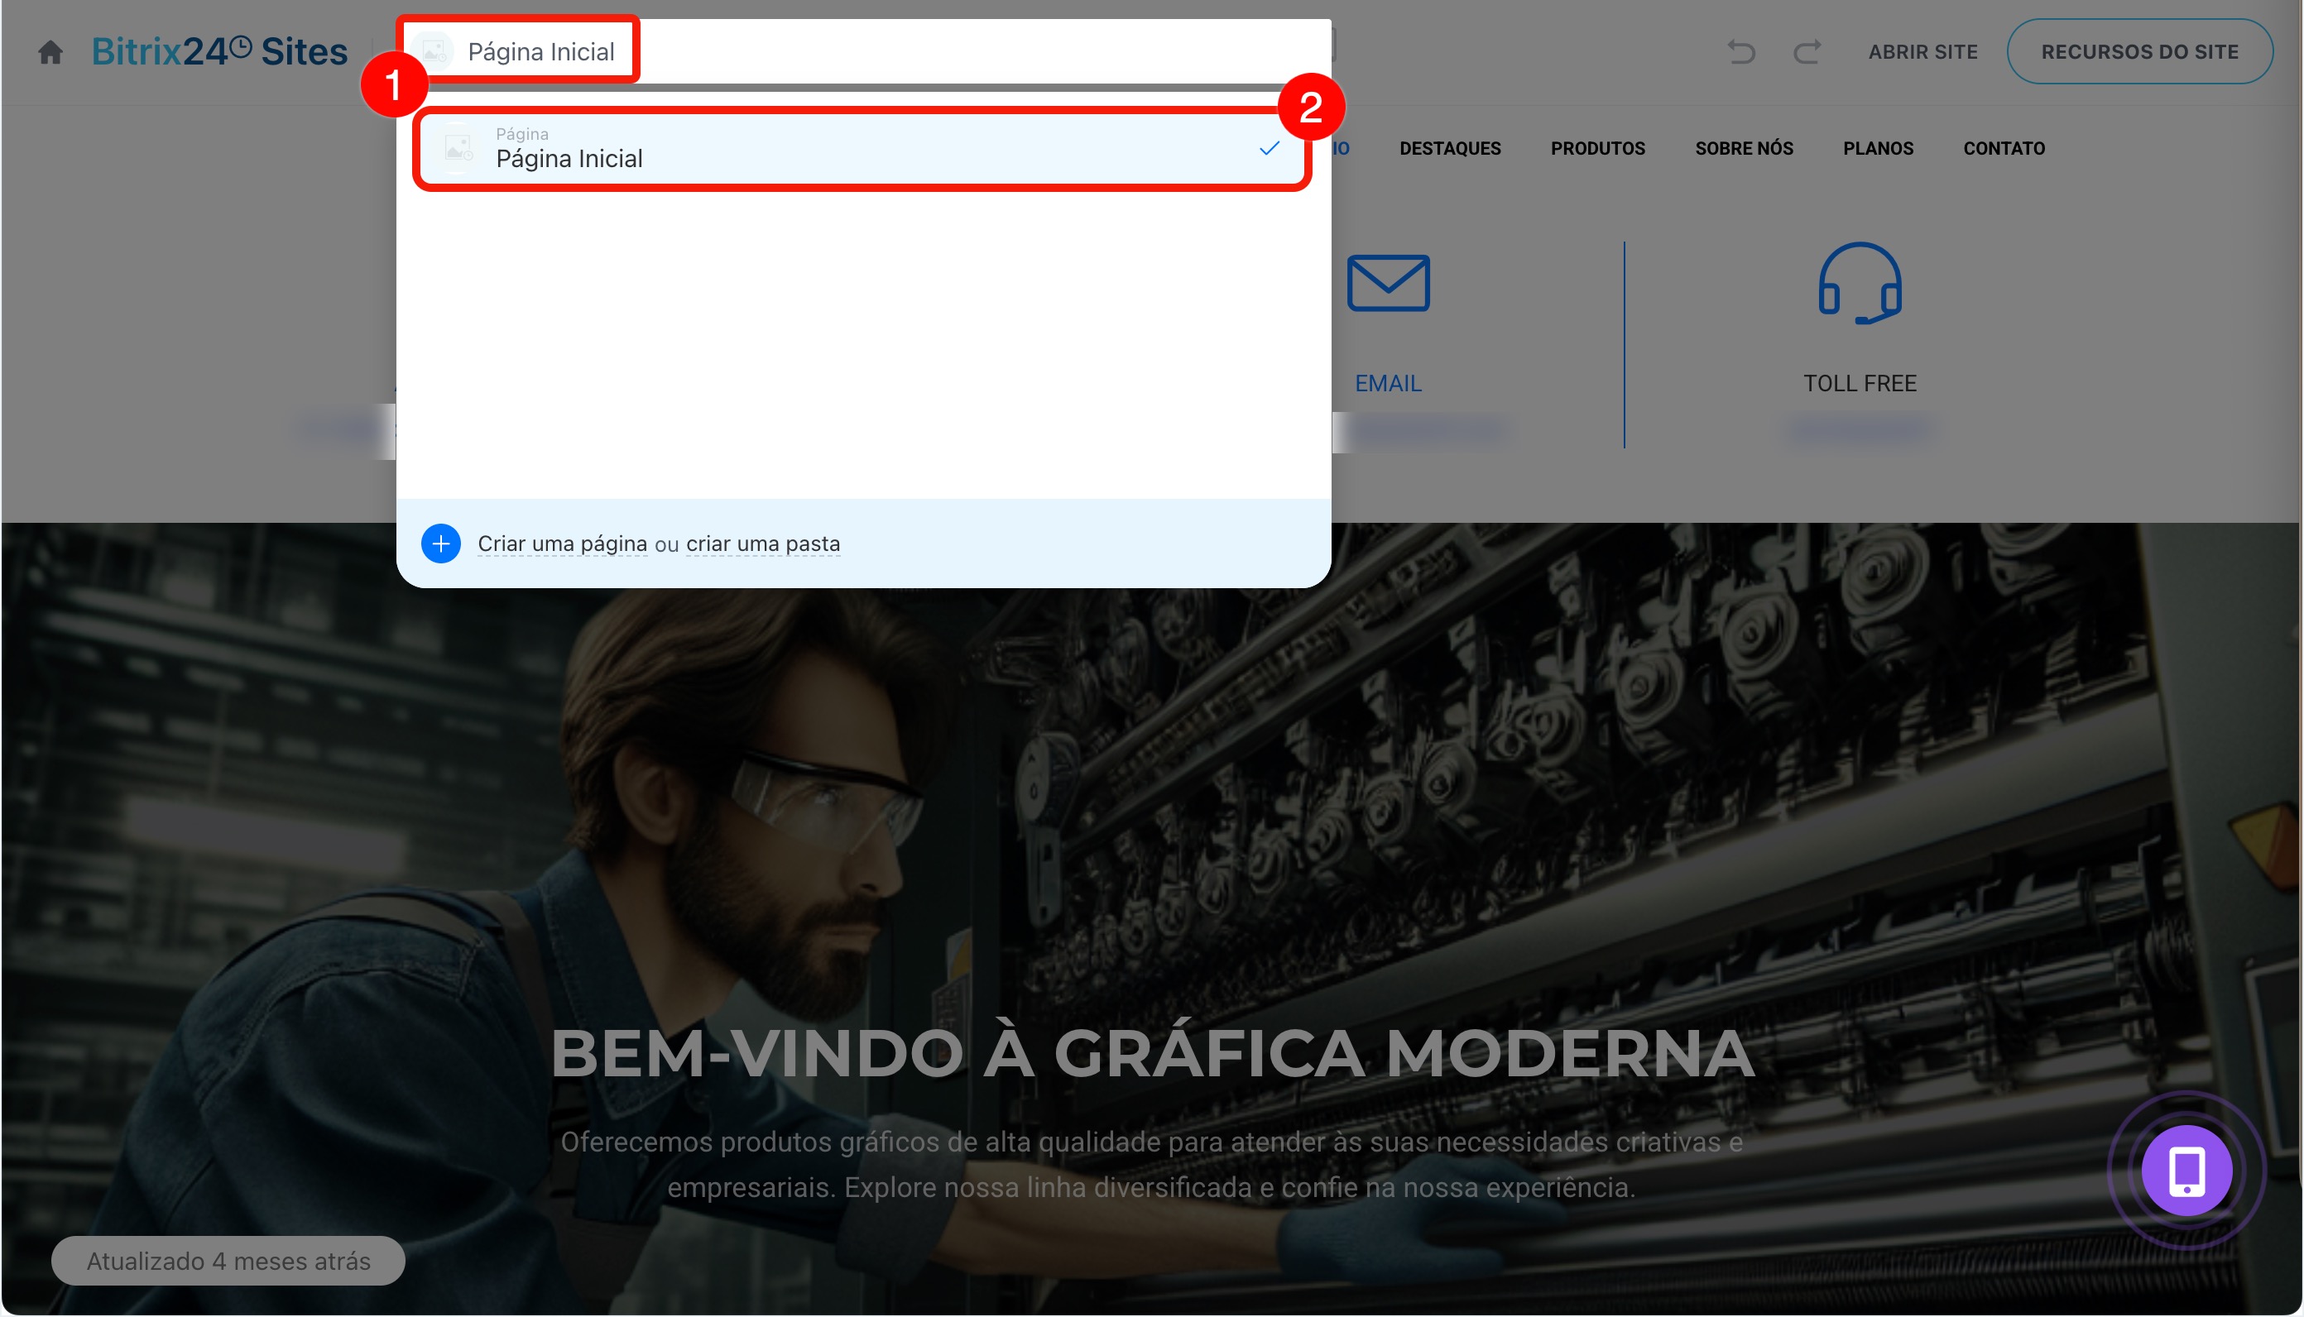Open the purple mobile preview button
The image size is (2304, 1317).
tap(2186, 1171)
